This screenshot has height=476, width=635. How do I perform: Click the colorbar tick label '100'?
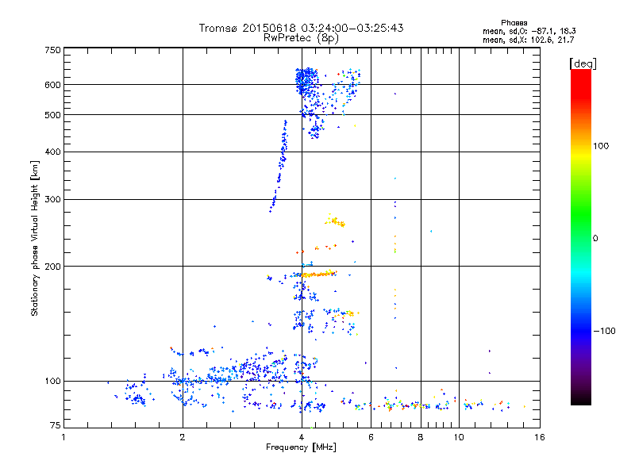(601, 146)
